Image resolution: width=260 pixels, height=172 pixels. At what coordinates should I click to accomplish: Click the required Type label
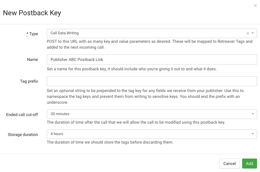click(32, 34)
